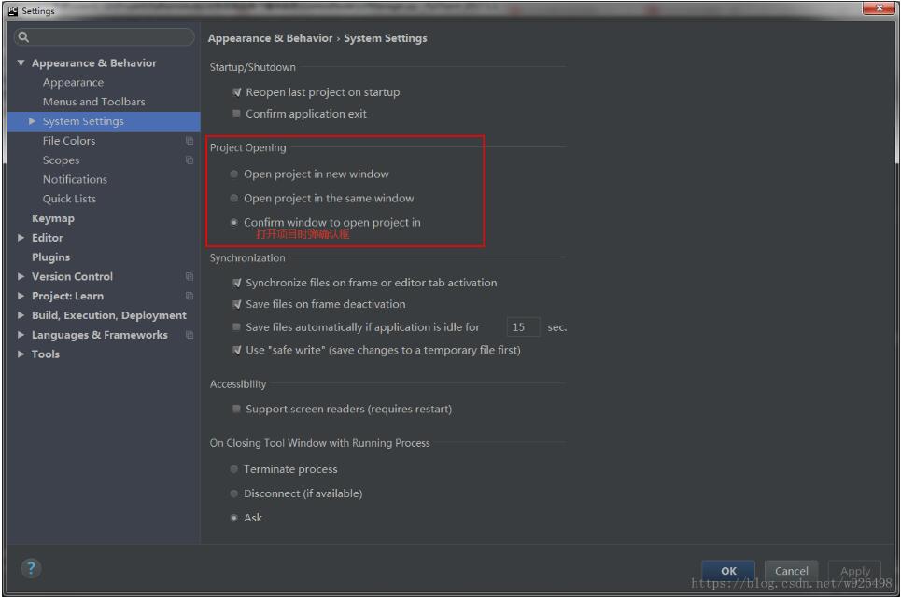Select the Ask radio option
The height and width of the screenshot is (597, 901).
point(233,517)
